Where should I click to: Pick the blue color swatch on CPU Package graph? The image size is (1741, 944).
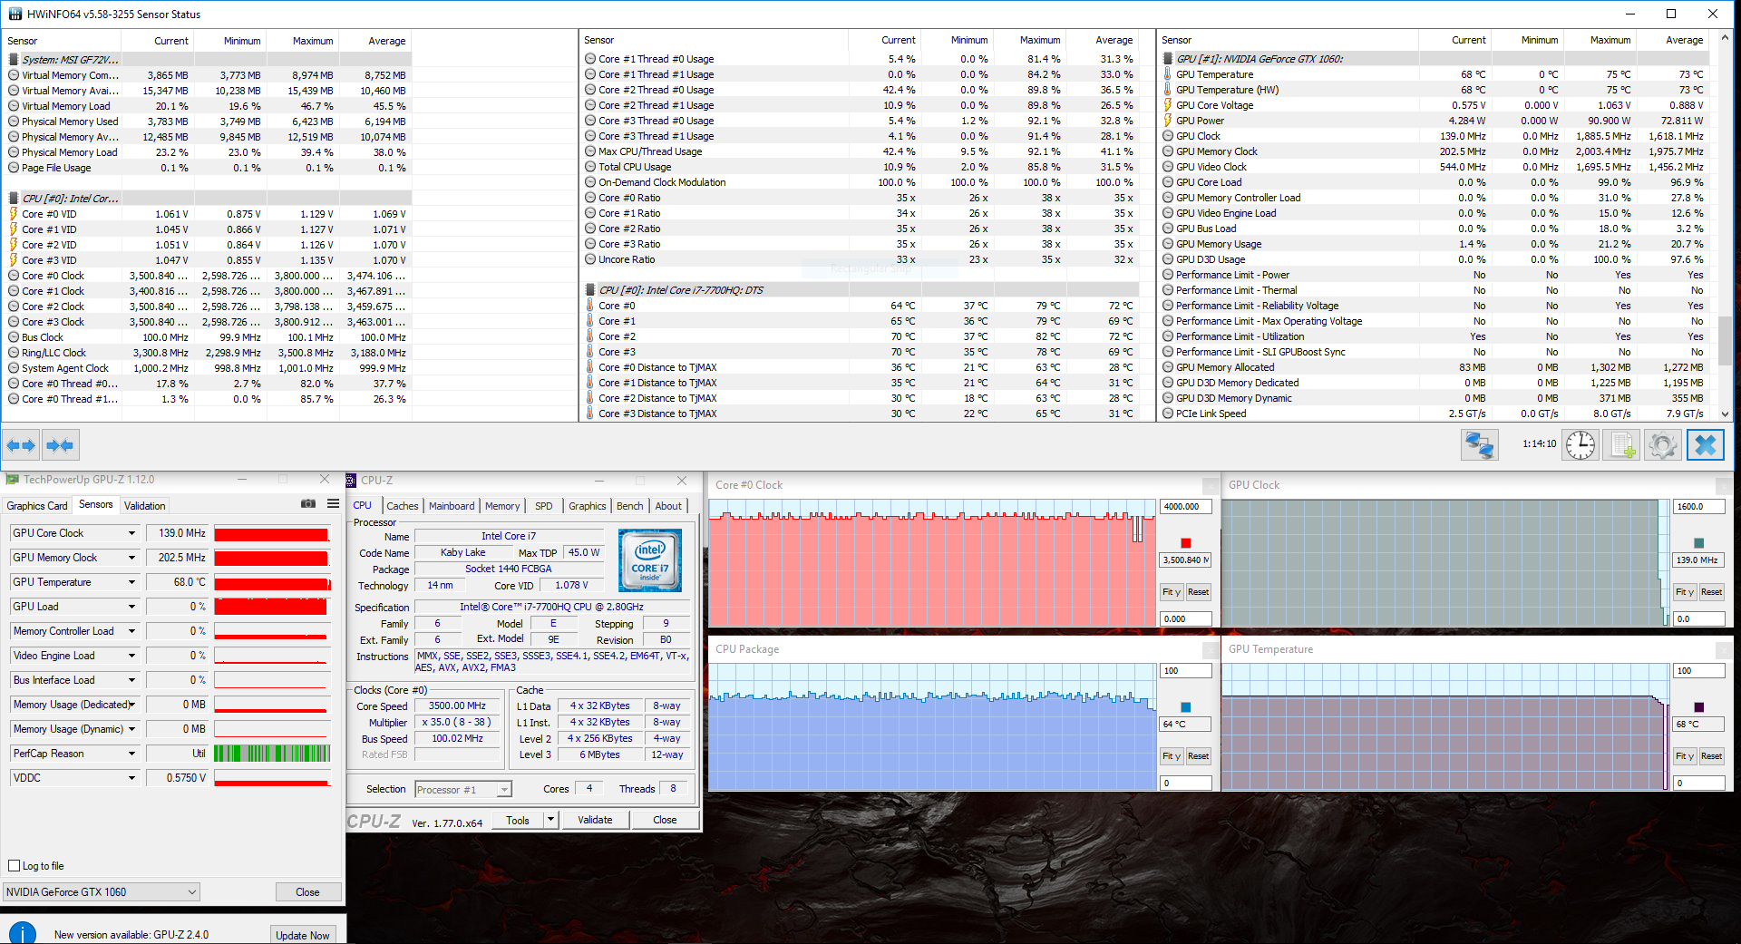(x=1185, y=706)
